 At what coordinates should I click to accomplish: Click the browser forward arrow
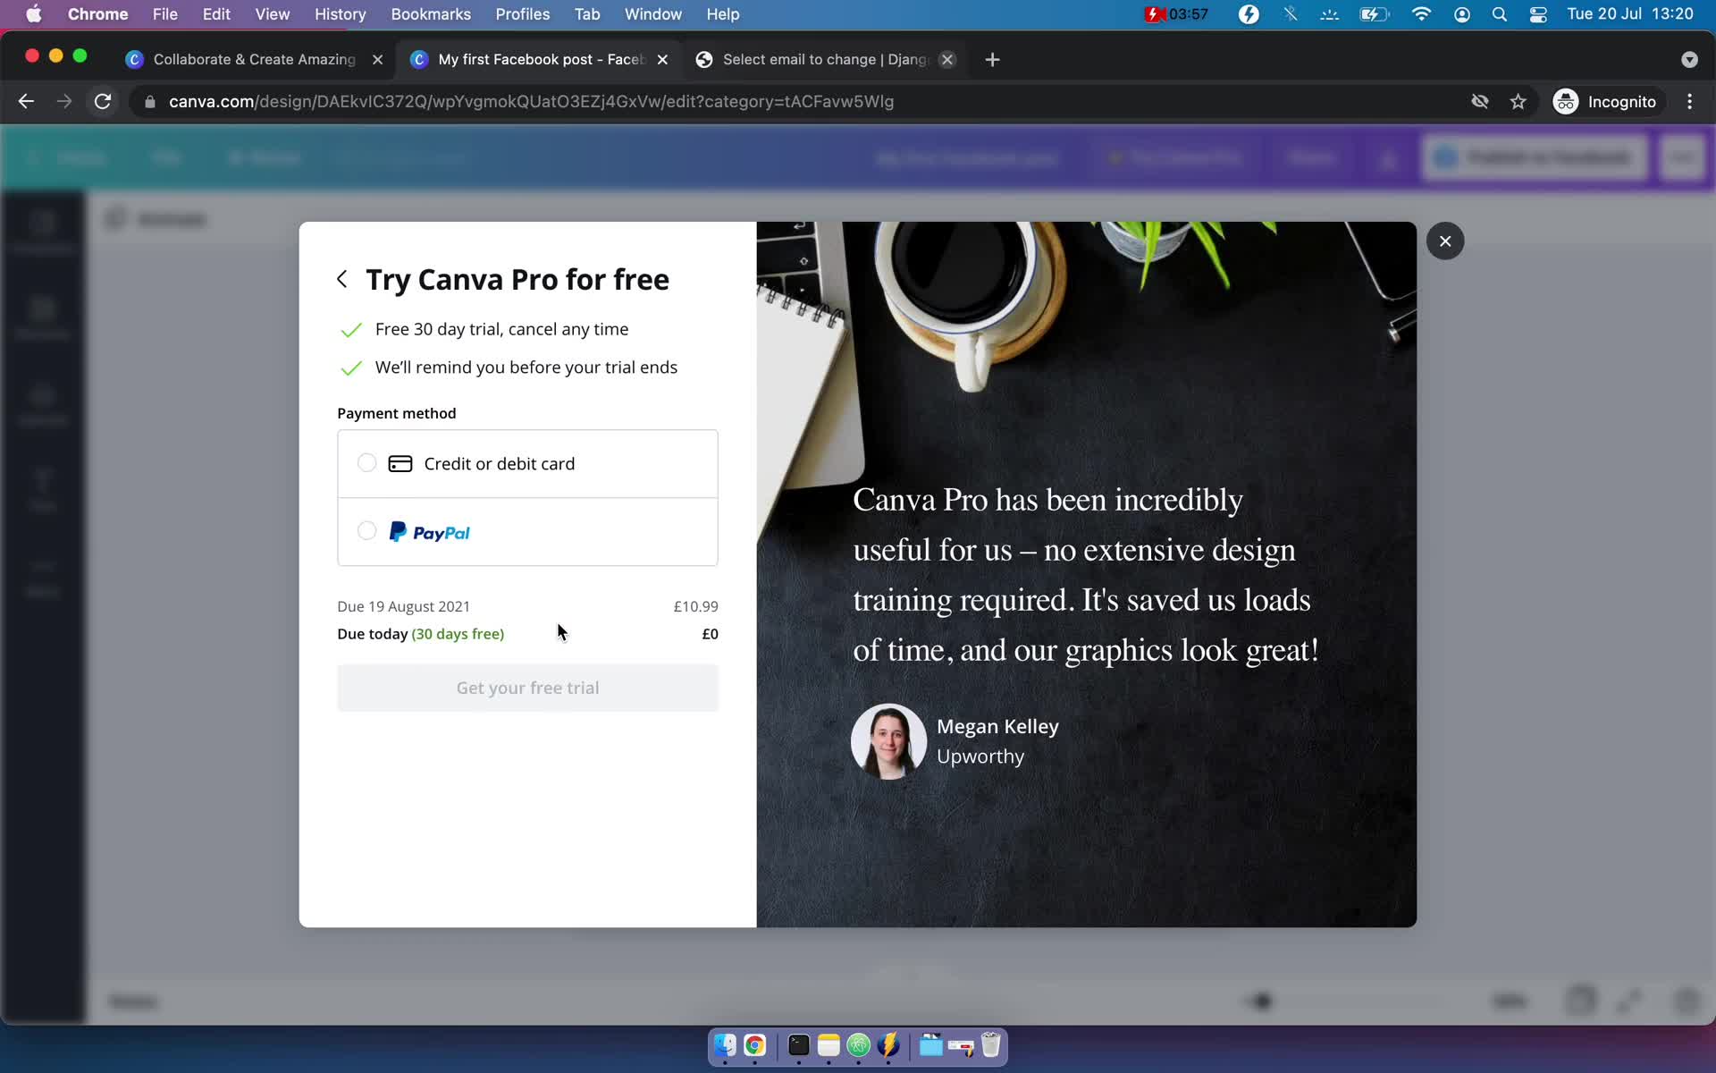(x=64, y=101)
